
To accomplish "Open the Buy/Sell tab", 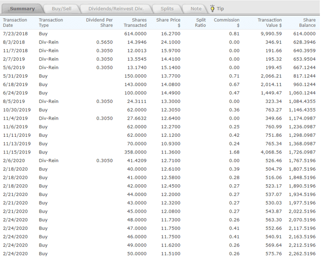I will (x=62, y=9).
